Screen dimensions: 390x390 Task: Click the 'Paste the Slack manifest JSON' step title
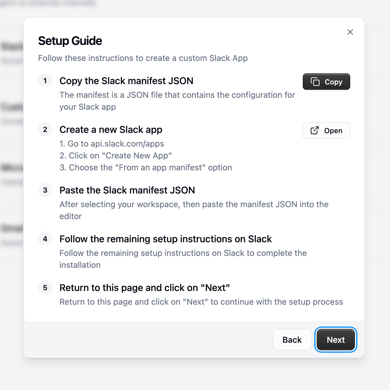coord(127,190)
